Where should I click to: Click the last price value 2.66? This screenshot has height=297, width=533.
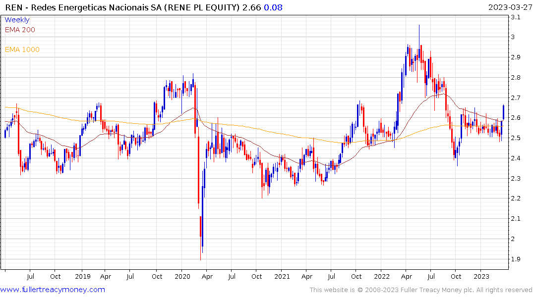click(251, 7)
